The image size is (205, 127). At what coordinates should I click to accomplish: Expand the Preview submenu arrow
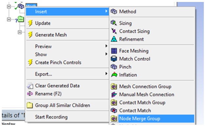coord(106,46)
